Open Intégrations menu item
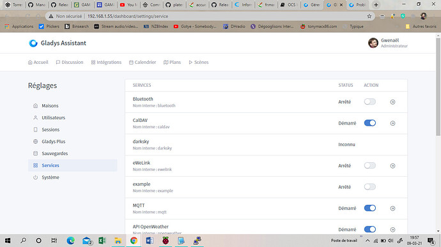Image resolution: width=441 pixels, height=247 pixels. coord(106,63)
